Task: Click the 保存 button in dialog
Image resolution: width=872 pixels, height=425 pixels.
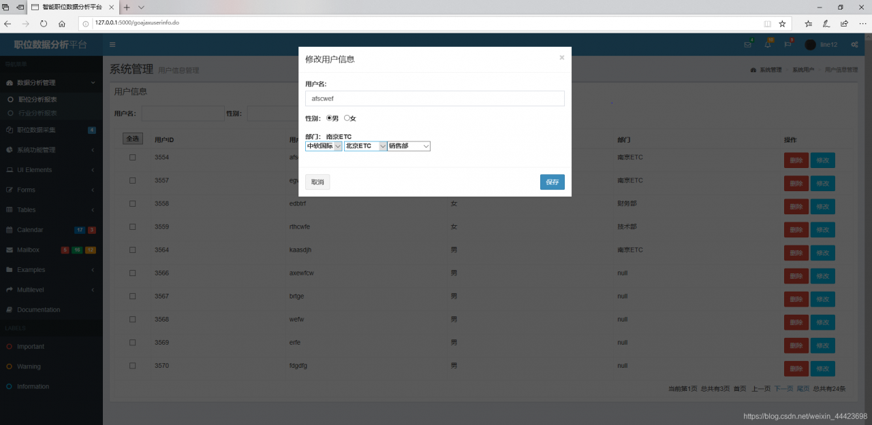Action: pos(552,182)
